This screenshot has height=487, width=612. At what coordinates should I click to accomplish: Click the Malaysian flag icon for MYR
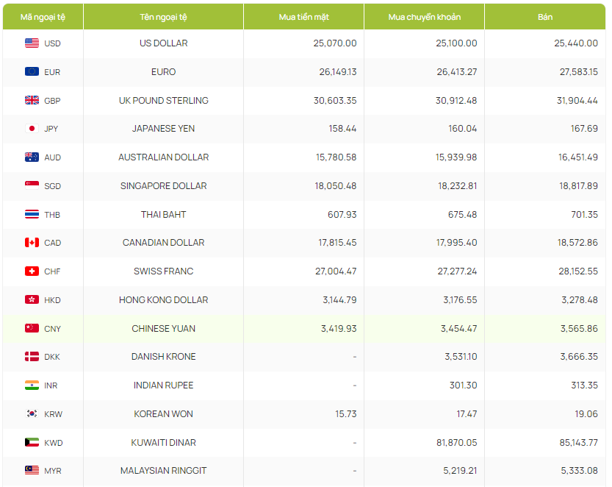point(32,471)
